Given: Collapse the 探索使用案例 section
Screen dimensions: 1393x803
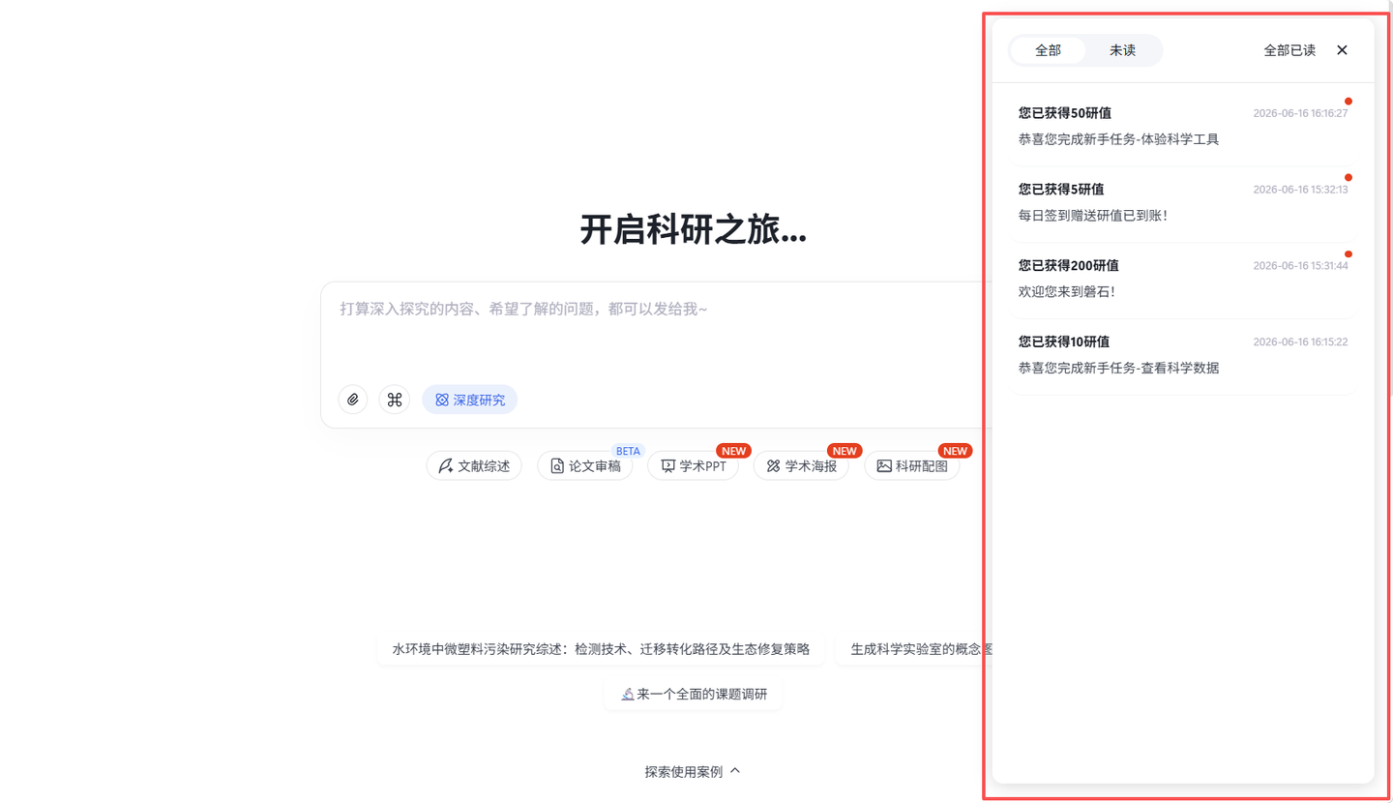Looking at the screenshot, I should (693, 771).
